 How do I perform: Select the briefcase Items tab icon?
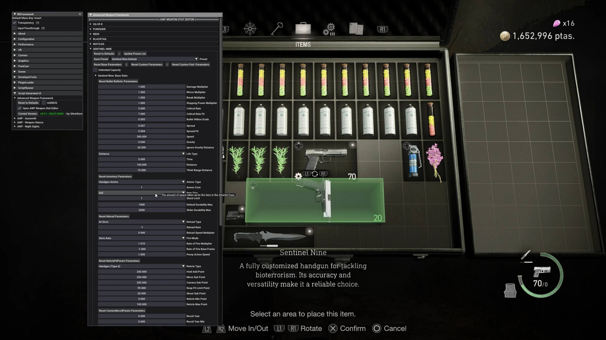click(303, 28)
